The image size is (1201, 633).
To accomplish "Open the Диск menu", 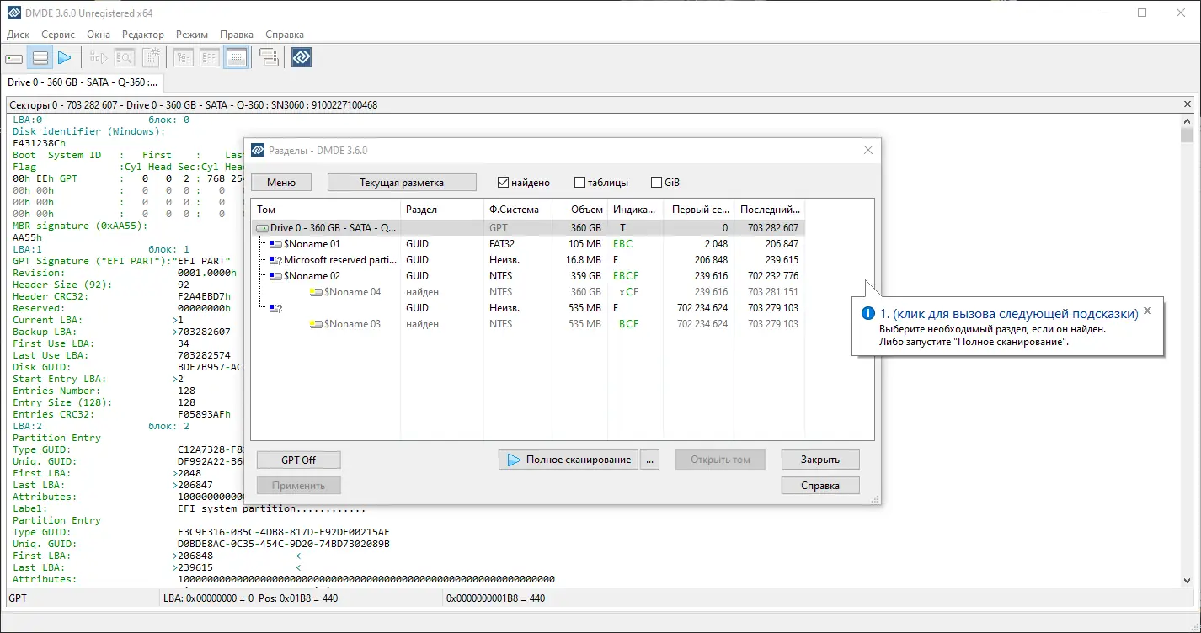I will [x=18, y=35].
